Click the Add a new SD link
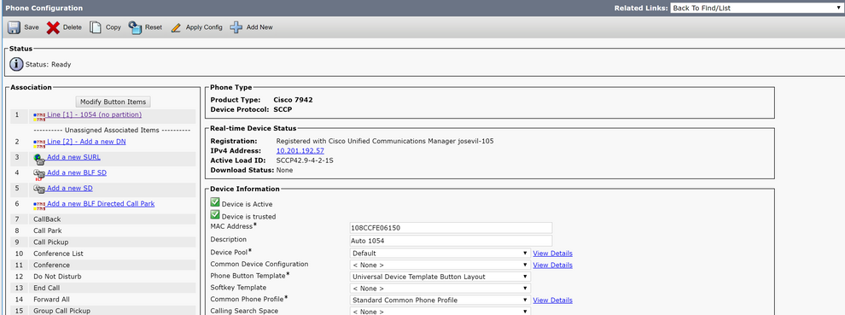The image size is (845, 315). (69, 189)
